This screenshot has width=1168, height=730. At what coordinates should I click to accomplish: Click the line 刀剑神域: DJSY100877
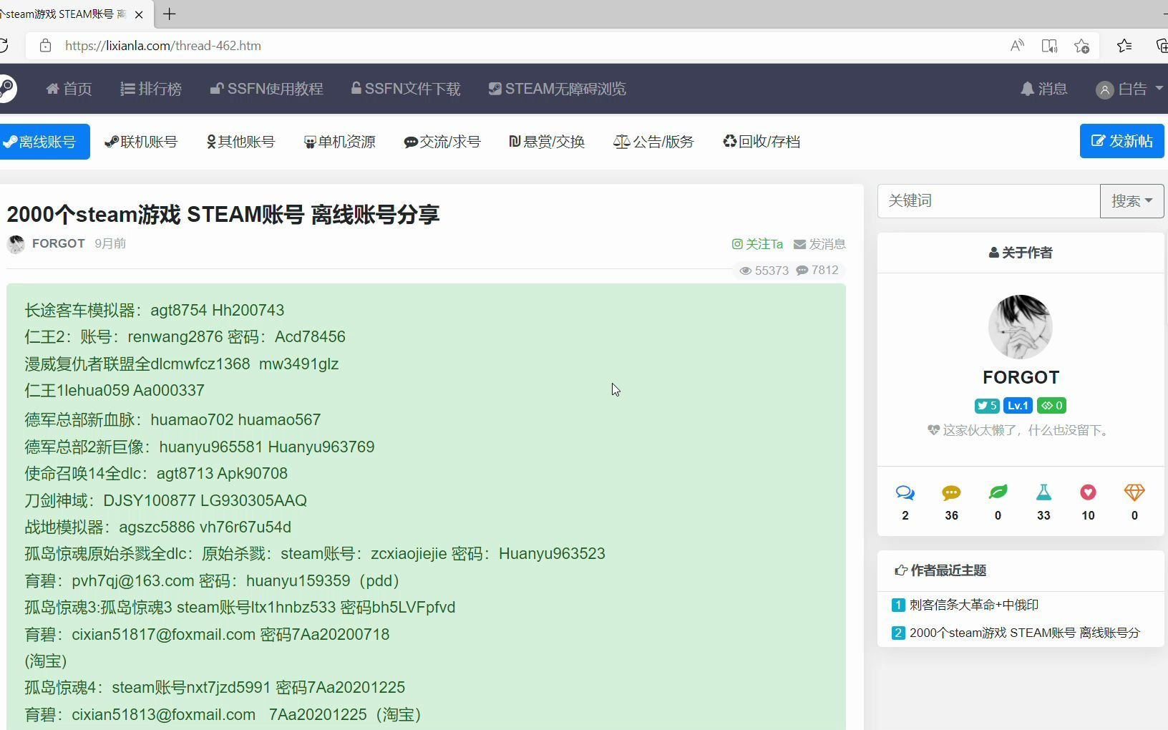pos(166,501)
